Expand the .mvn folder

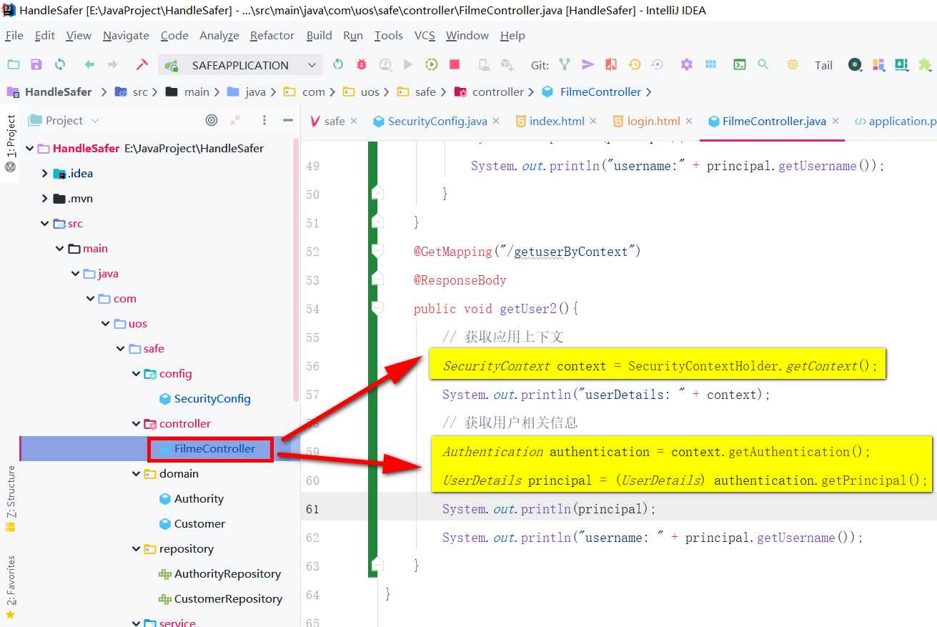tap(44, 199)
